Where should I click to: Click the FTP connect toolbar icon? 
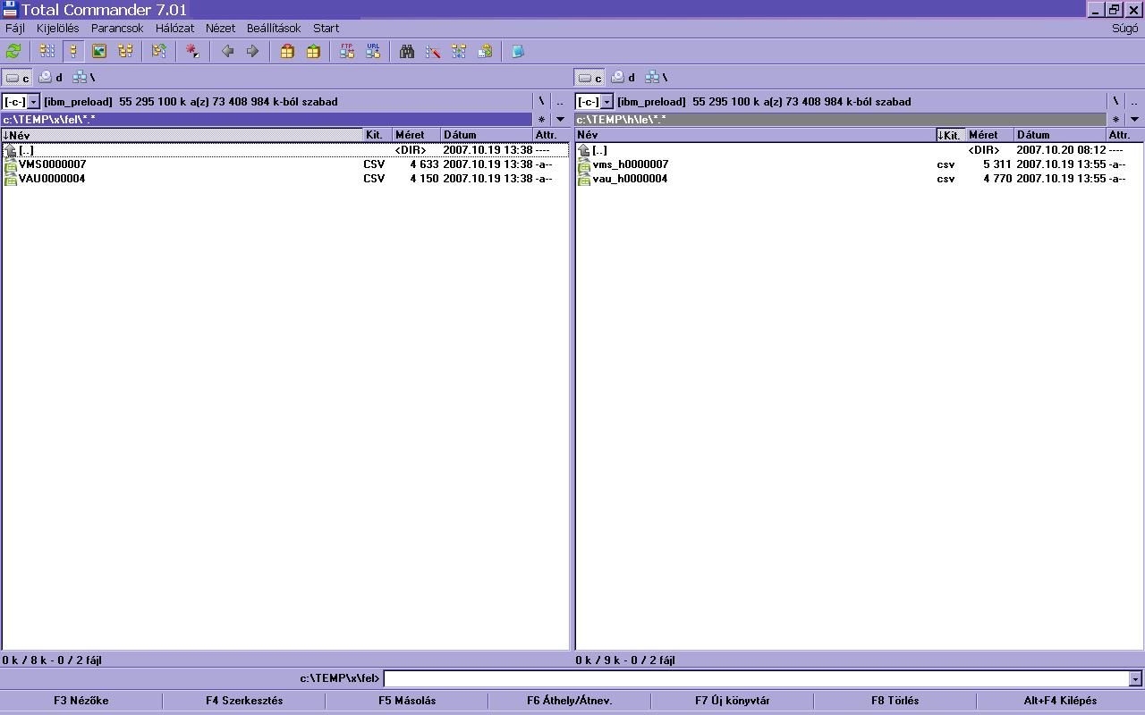click(x=347, y=52)
